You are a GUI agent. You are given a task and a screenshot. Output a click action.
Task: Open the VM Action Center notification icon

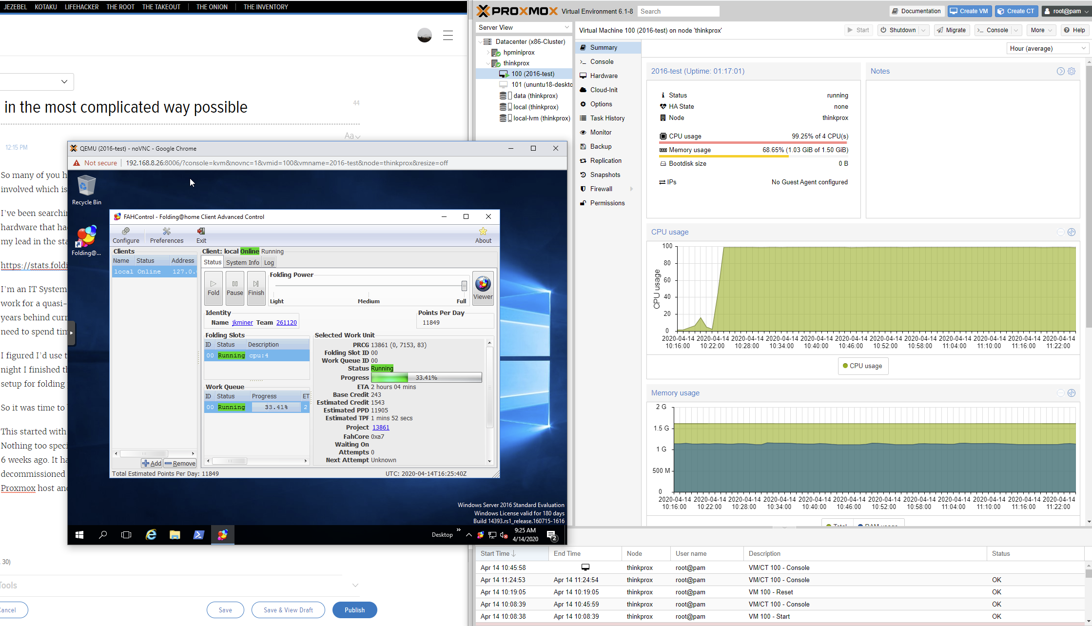[552, 535]
